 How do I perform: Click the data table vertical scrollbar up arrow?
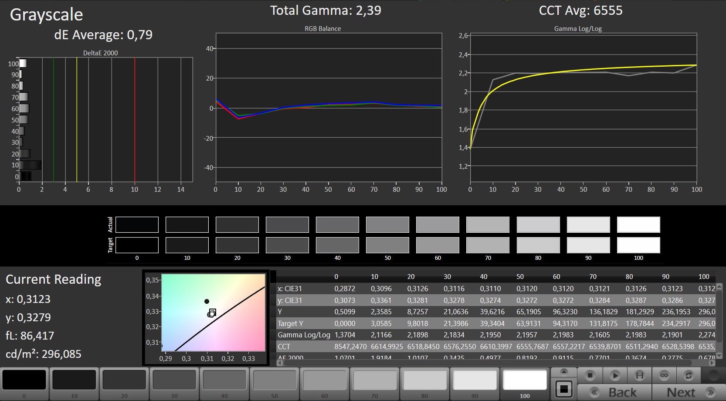point(719,286)
